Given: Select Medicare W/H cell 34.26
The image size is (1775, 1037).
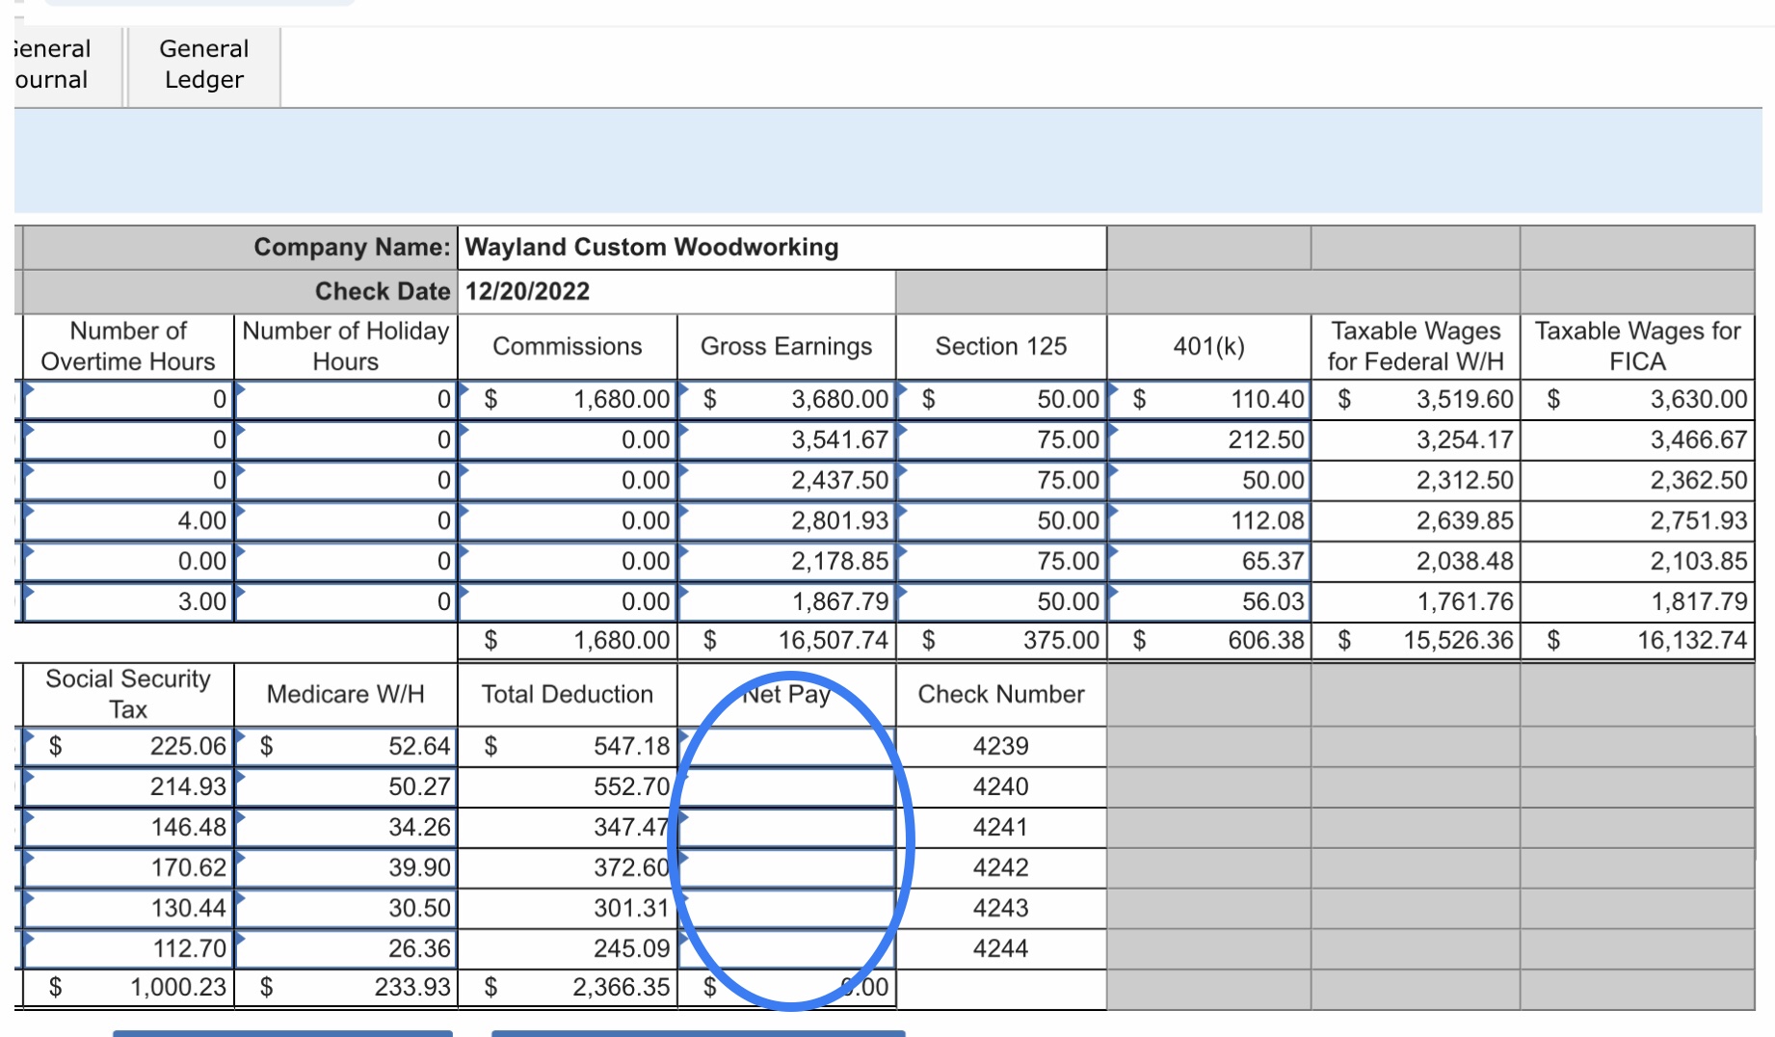Looking at the screenshot, I should (x=346, y=827).
